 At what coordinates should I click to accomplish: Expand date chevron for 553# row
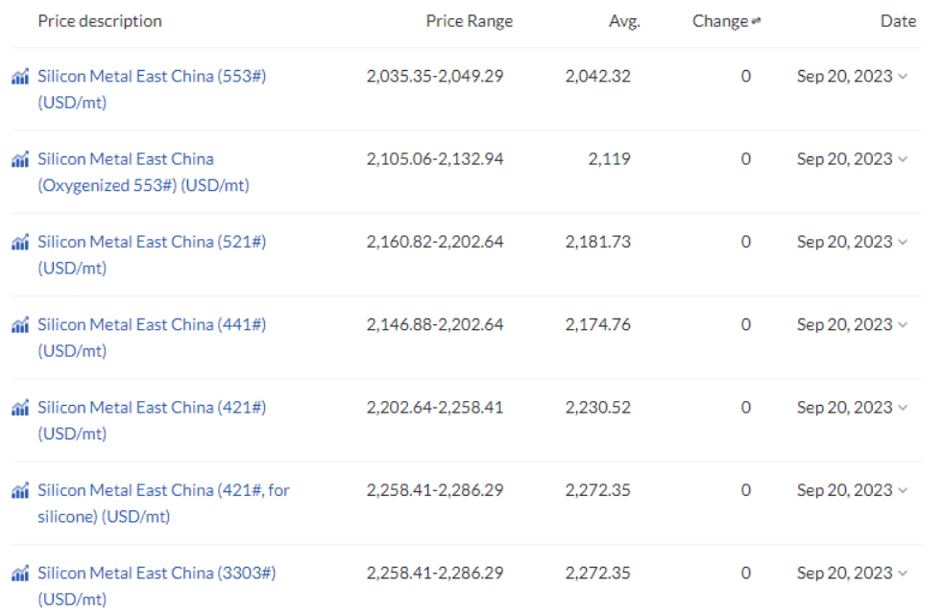click(903, 77)
